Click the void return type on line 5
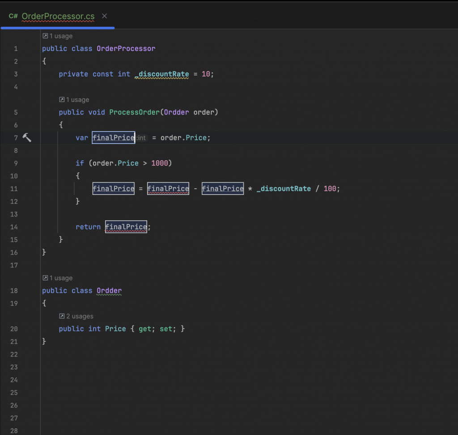Image resolution: width=458 pixels, height=435 pixels. point(97,112)
